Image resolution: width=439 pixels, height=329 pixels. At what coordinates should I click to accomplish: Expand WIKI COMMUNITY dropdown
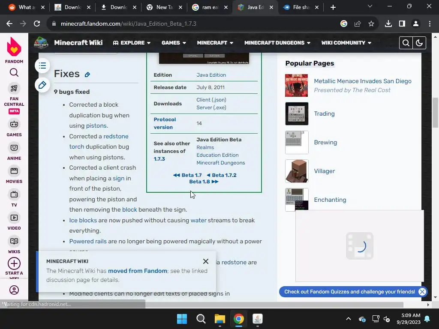[346, 43]
